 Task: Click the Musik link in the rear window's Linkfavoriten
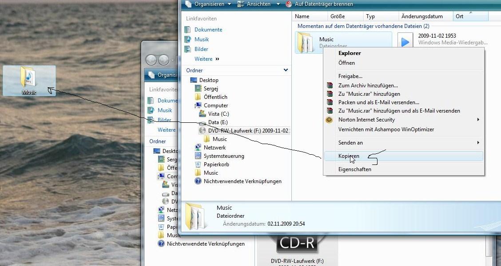165,110
